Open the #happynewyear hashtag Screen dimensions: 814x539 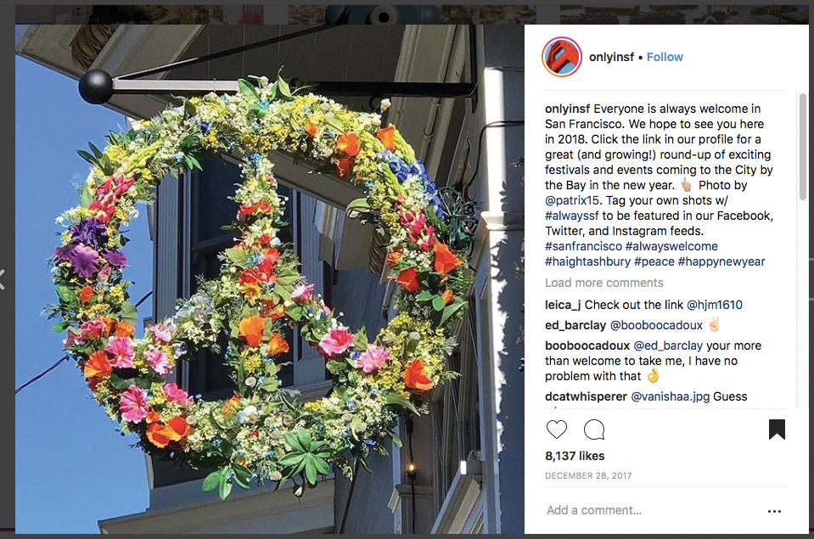pos(721,261)
